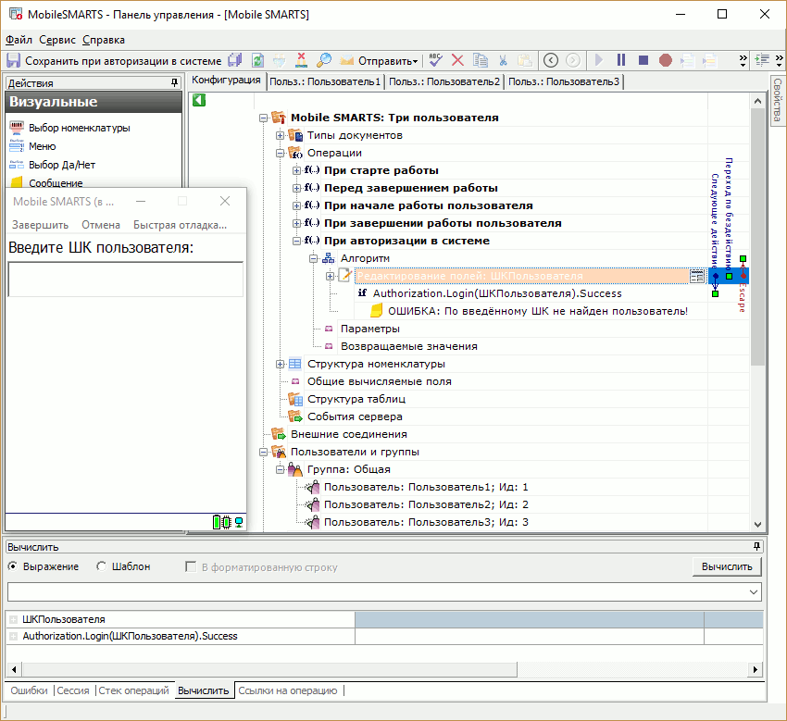Collapse При авторизации в системе operation

[x=296, y=241]
